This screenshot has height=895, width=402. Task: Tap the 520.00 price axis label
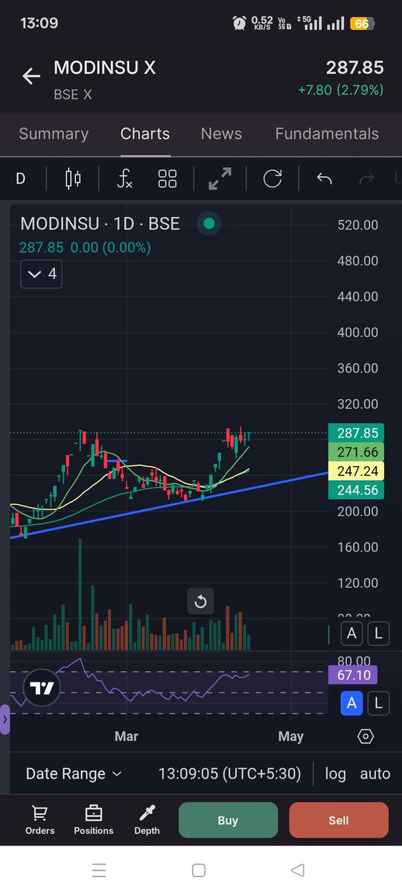point(357,225)
